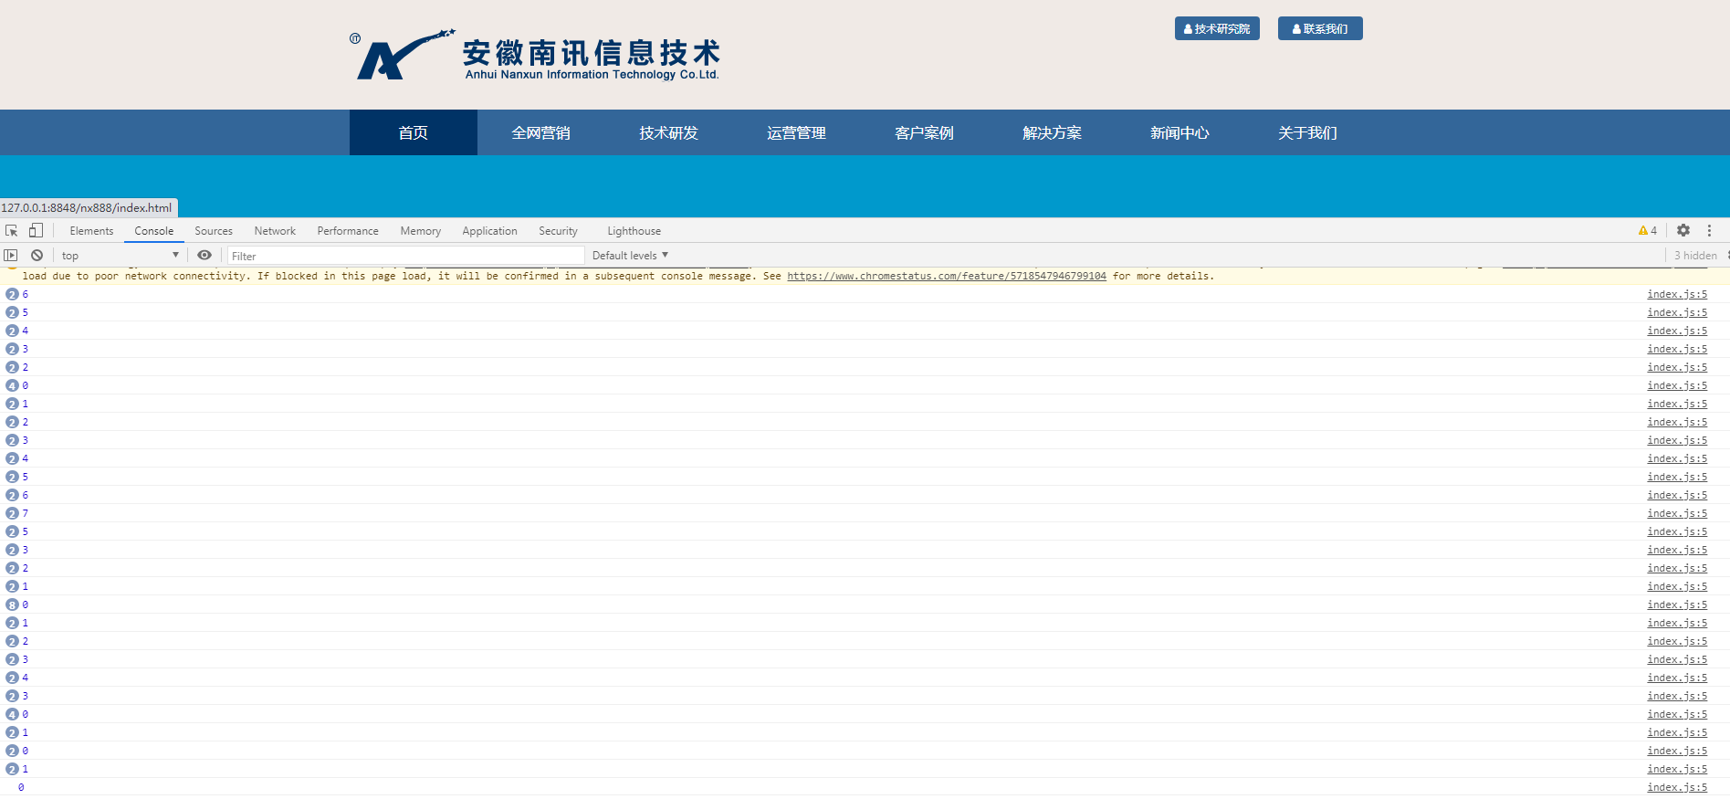Screen dimensions: 1730x799
Task: Click the 联系我们 button
Action: pos(1320,29)
